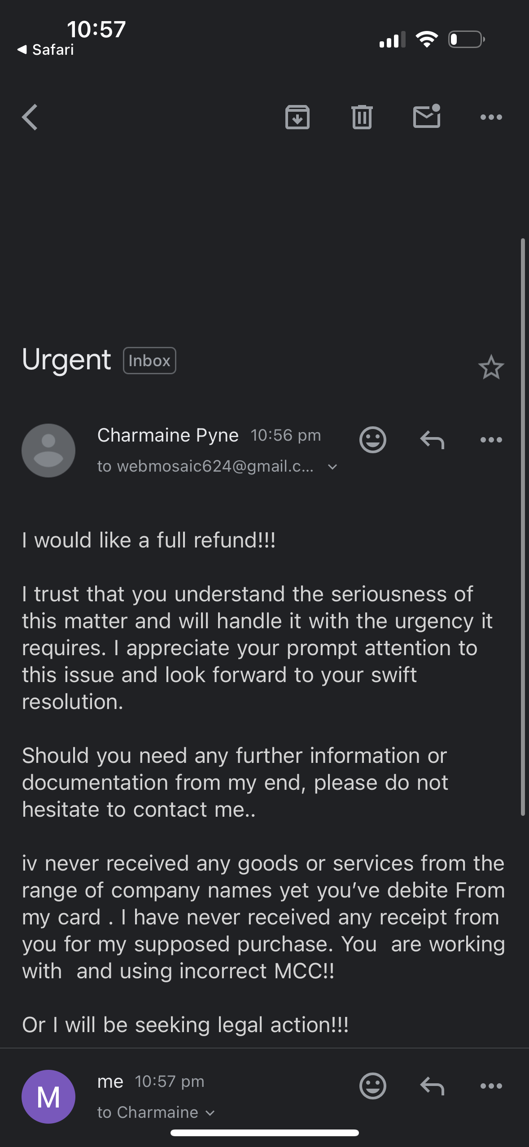The width and height of the screenshot is (529, 1147).
Task: Archive this Urgent email
Action: coord(297,117)
